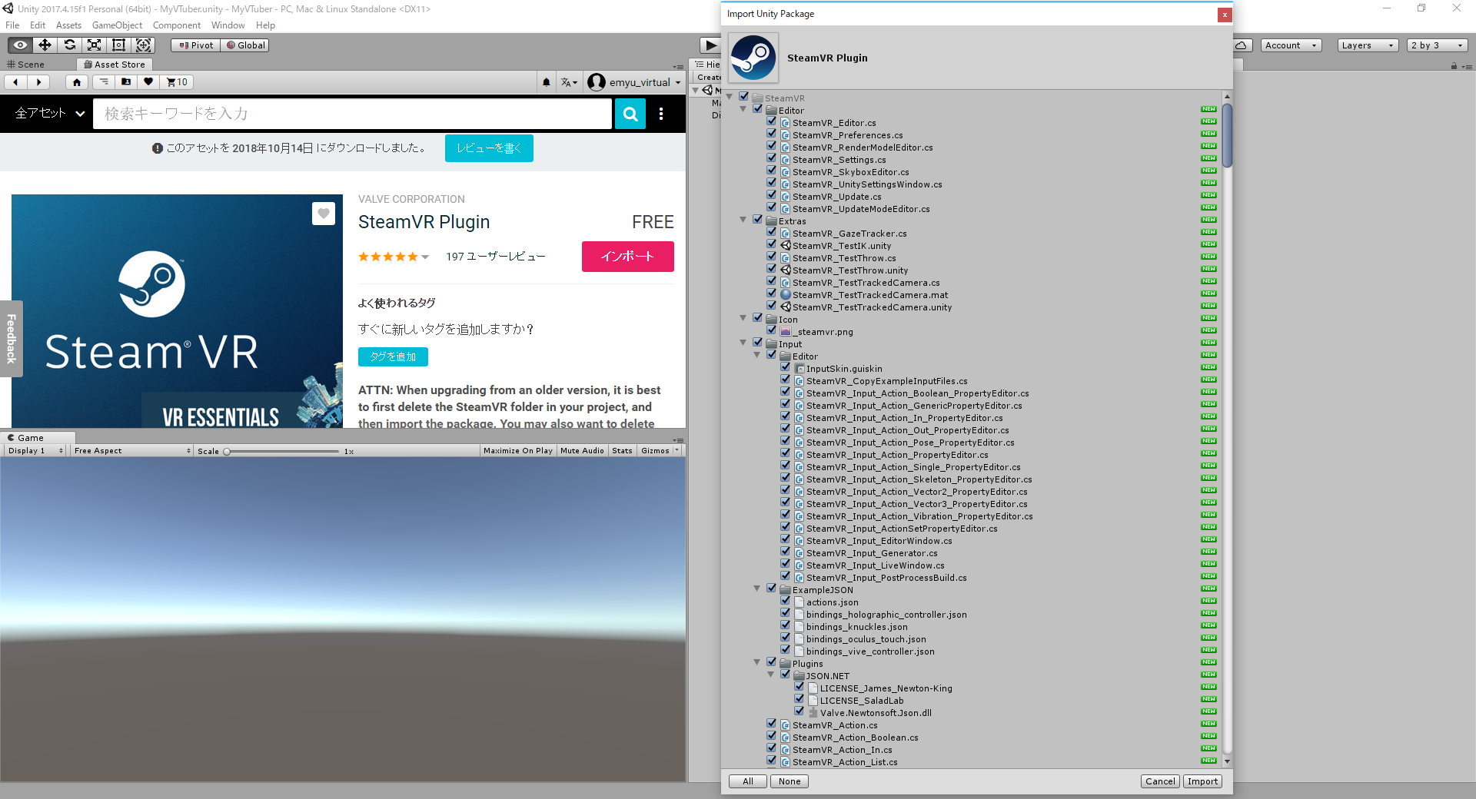The width and height of the screenshot is (1476, 799).
Task: Switch to the Scene tab
Action: [32, 64]
